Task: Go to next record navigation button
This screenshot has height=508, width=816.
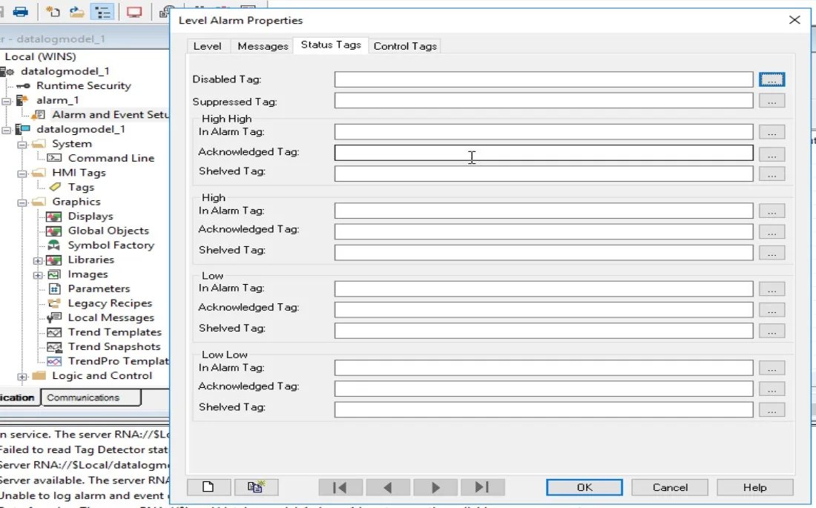Action: (x=435, y=487)
